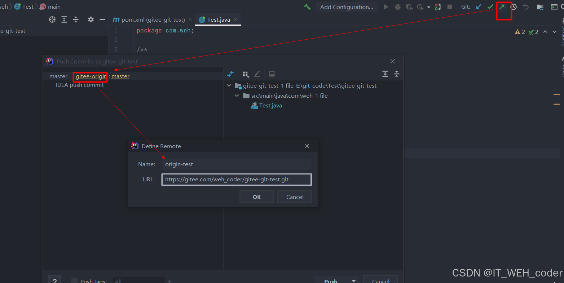Image resolution: width=564 pixels, height=283 pixels.
Task: Click Git Rollback undo icon
Action: 526,7
